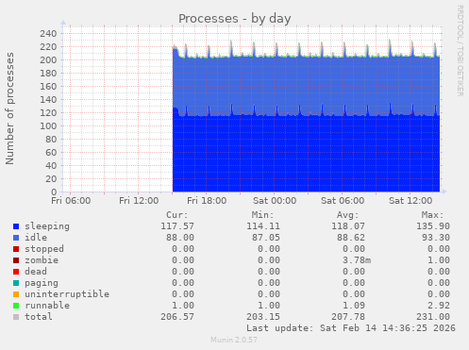Click idle minimum value 87.05

point(266,238)
